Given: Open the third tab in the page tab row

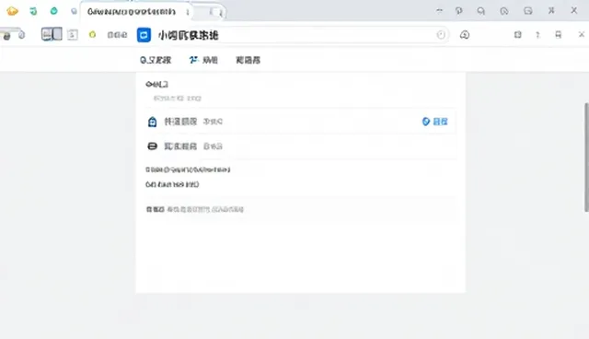Looking at the screenshot, I should (x=248, y=60).
